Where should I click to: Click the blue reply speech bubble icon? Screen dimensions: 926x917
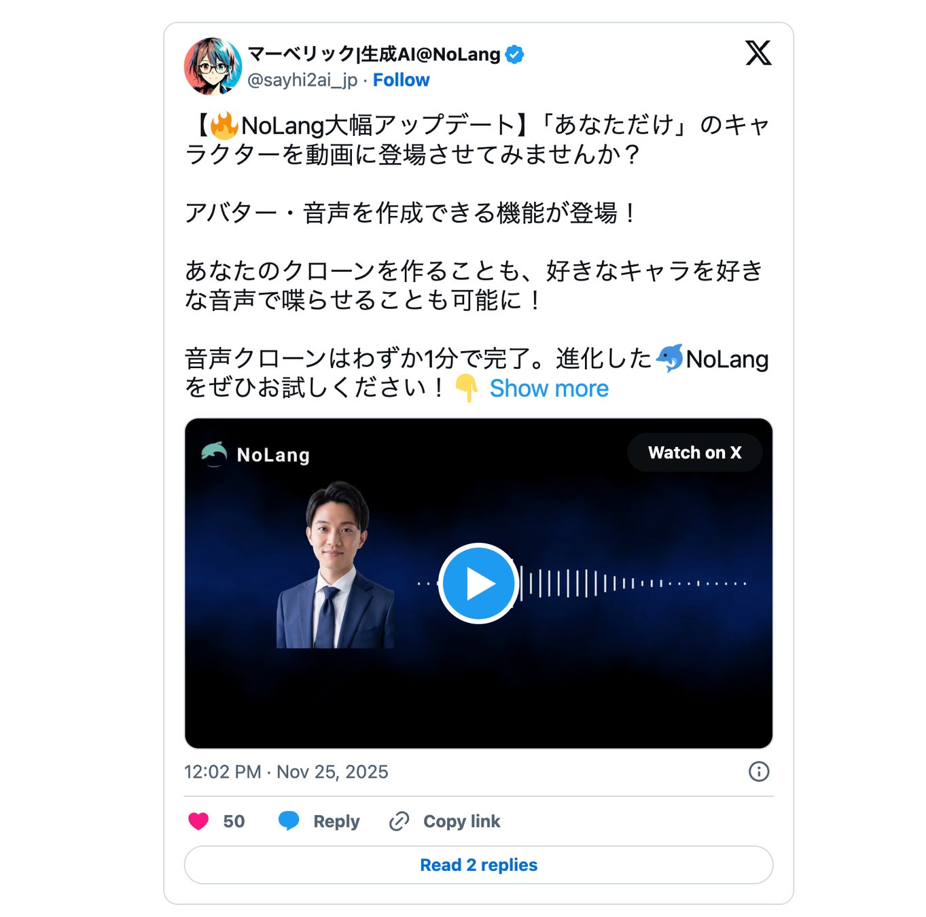tap(289, 821)
